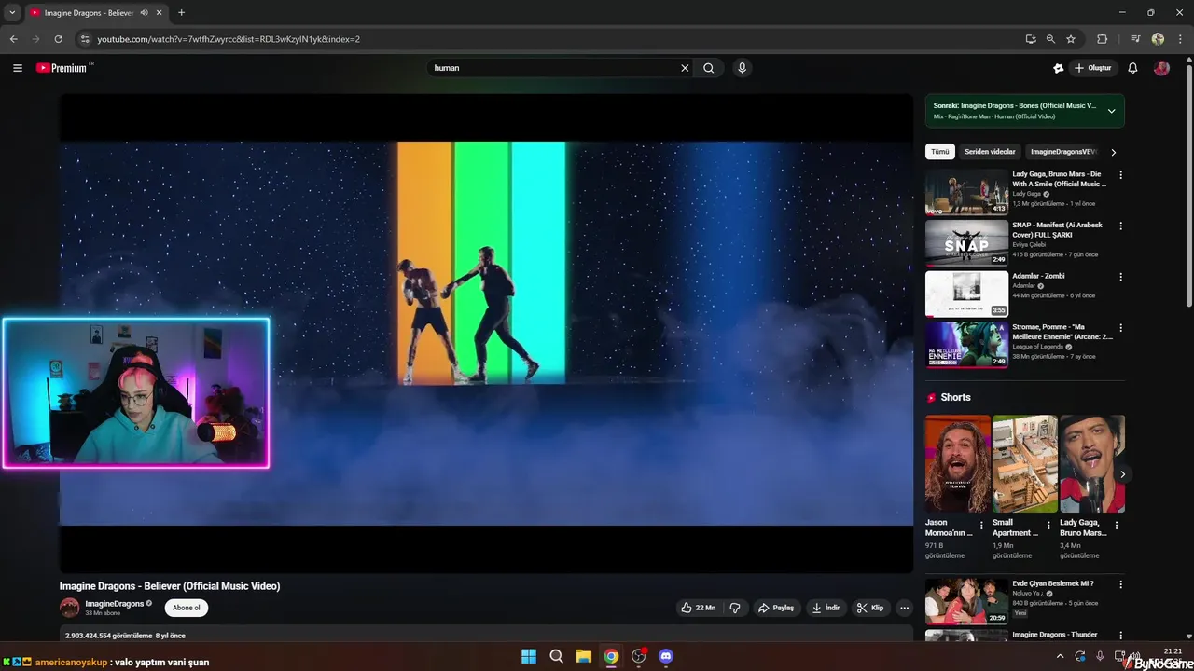
Task: Open Windows Start menu
Action: click(x=529, y=656)
